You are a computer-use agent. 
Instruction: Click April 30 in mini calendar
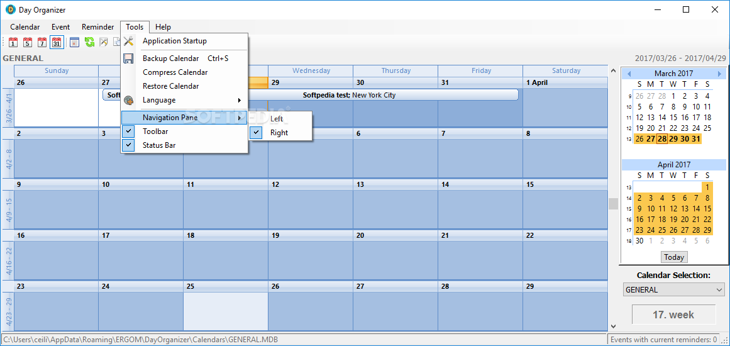tap(639, 241)
